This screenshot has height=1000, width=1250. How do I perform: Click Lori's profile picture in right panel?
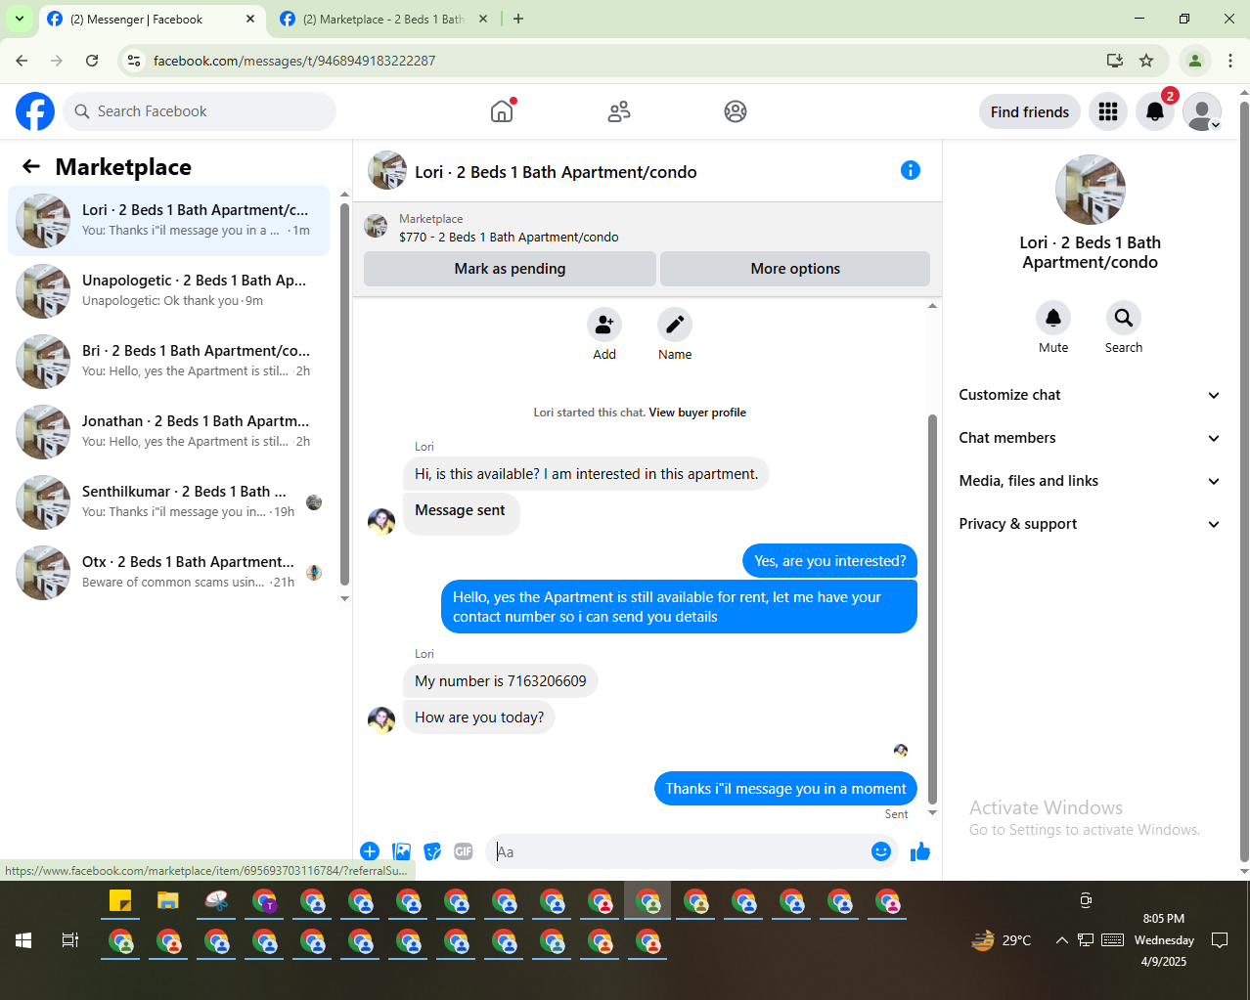(x=1091, y=190)
